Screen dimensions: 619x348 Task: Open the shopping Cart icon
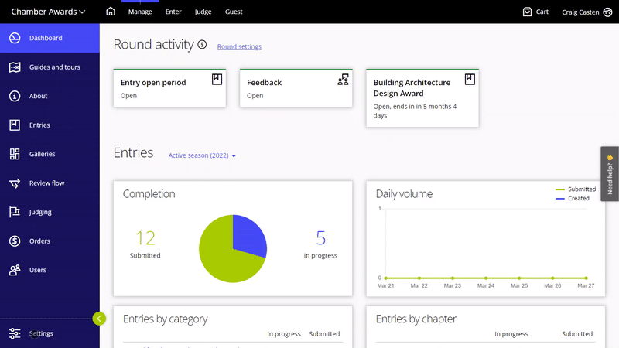coord(528,12)
